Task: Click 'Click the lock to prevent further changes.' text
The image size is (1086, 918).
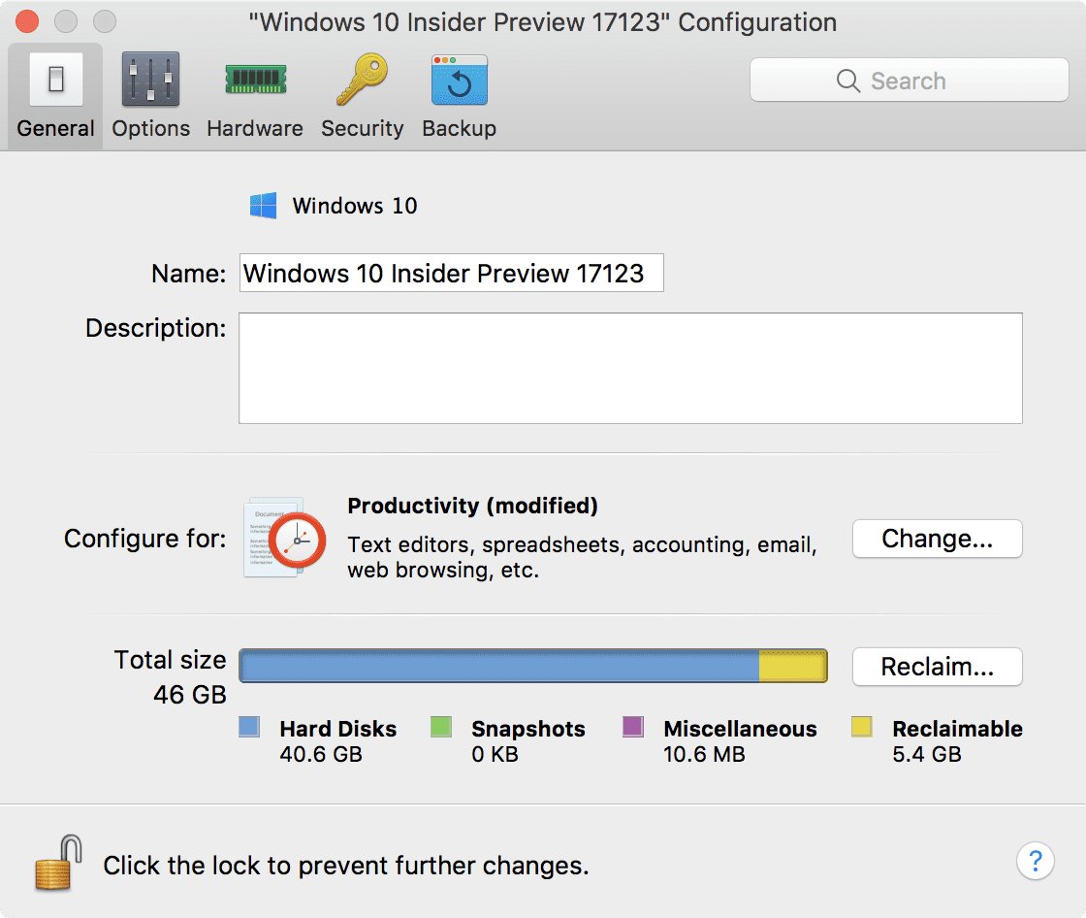Action: 345,866
